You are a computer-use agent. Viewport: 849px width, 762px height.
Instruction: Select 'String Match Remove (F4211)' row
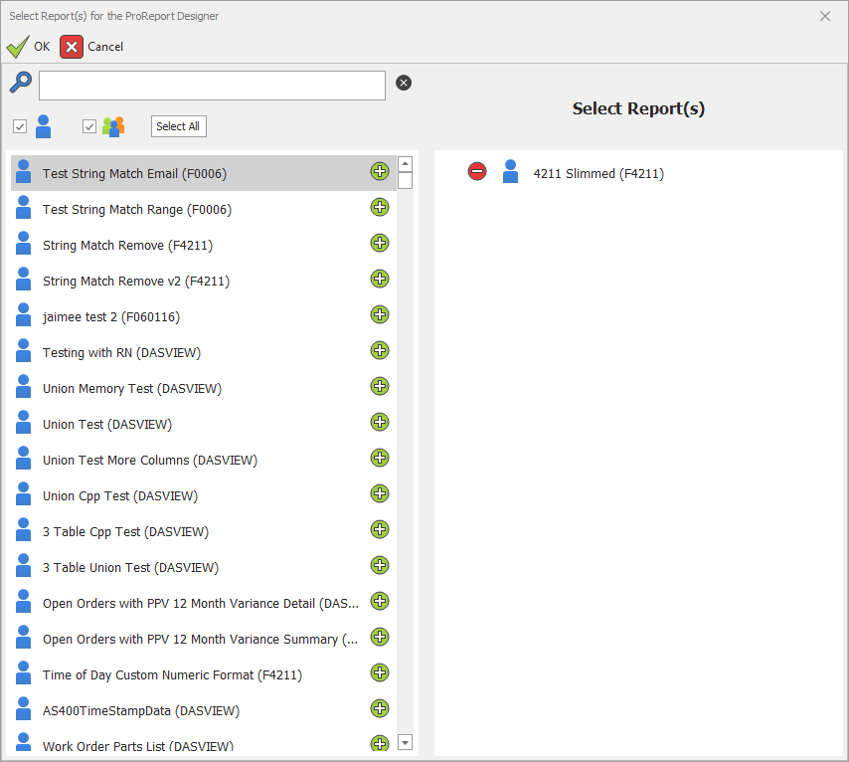pyautogui.click(x=204, y=245)
